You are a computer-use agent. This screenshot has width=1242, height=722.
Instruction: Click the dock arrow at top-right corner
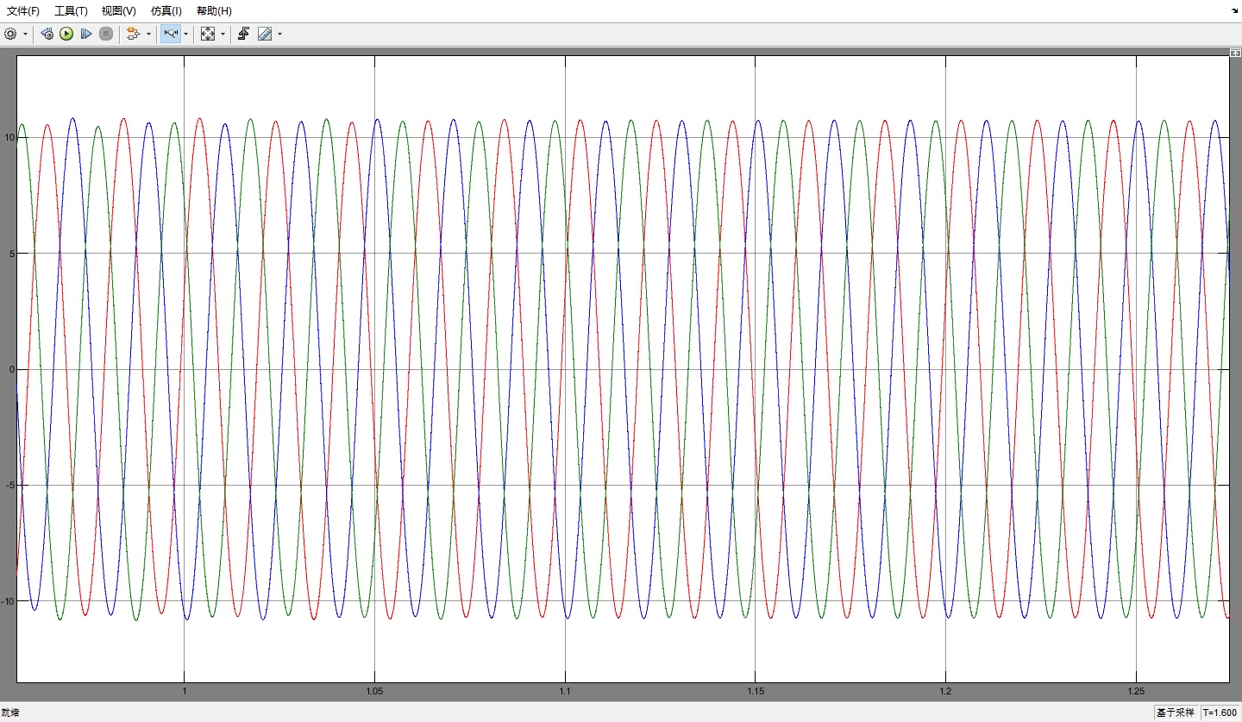1234,10
